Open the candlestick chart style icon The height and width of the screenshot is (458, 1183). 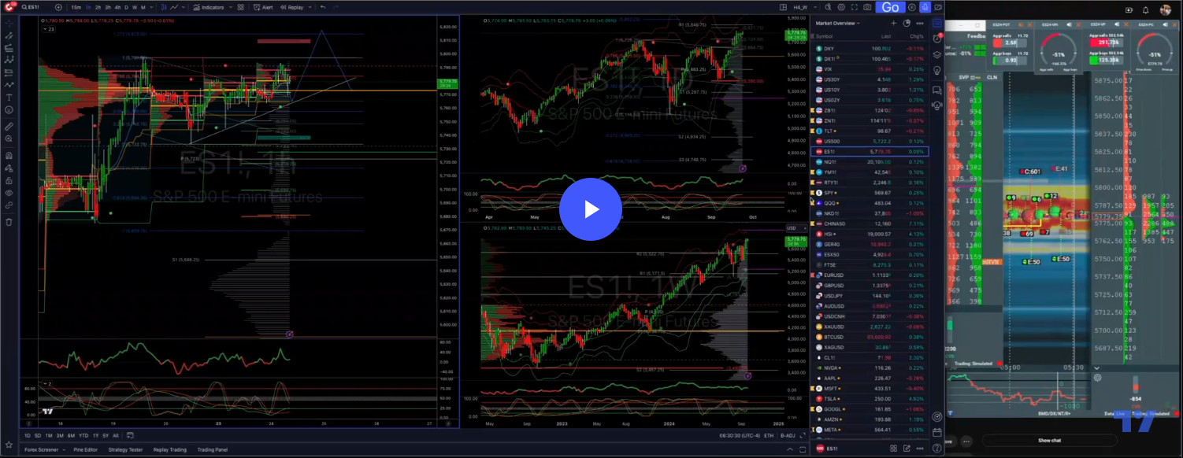tap(164, 7)
